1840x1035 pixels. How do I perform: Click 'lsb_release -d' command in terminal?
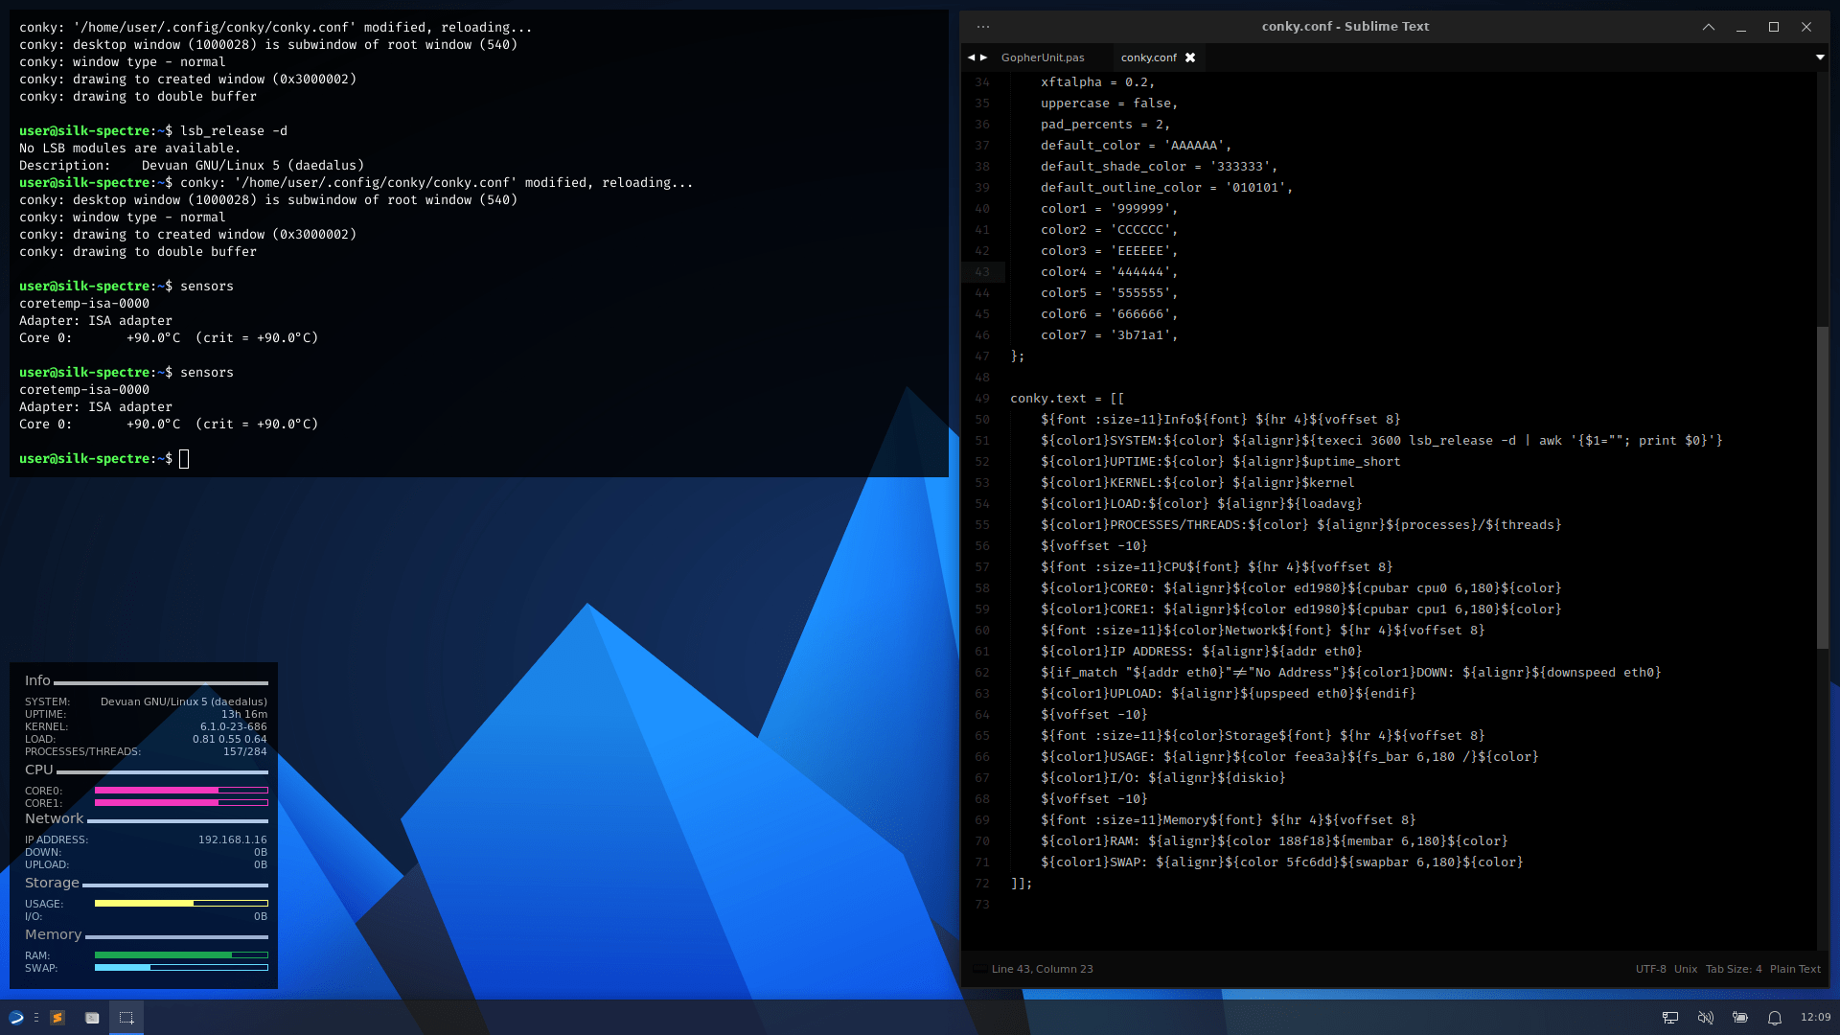coord(234,131)
